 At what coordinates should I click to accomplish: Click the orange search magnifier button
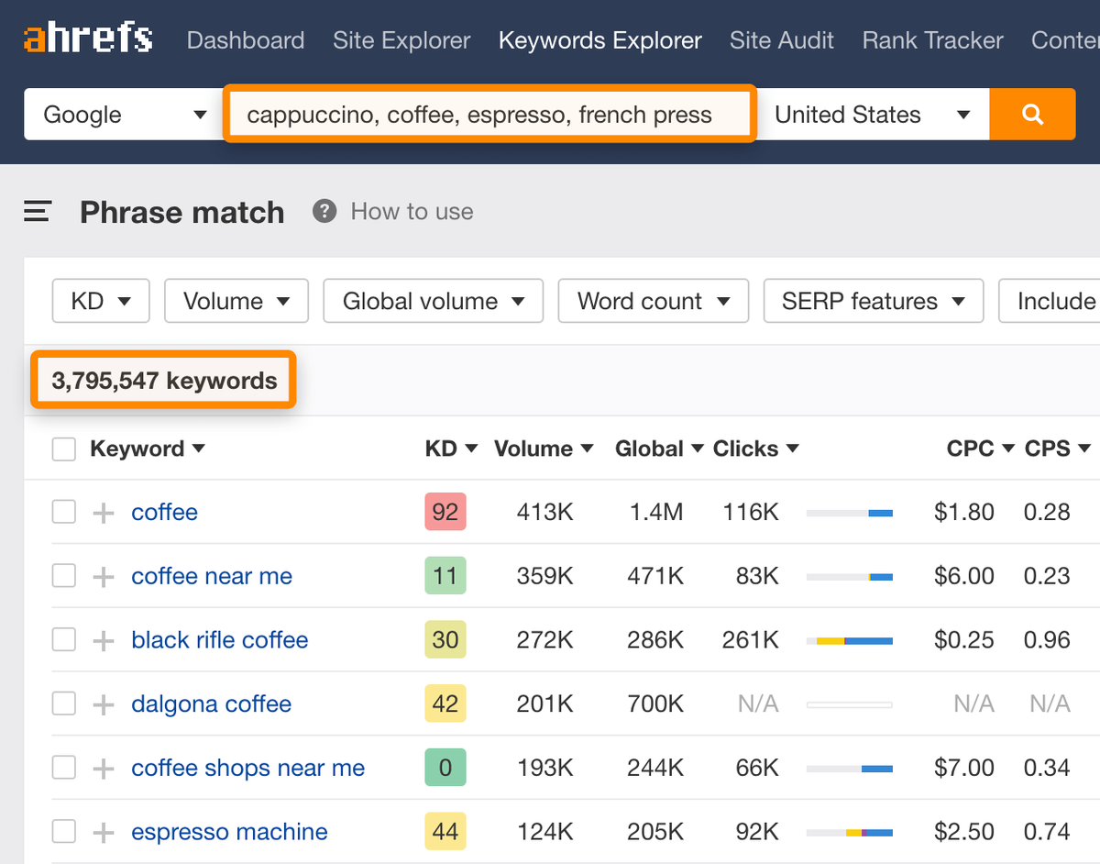pyautogui.click(x=1032, y=115)
